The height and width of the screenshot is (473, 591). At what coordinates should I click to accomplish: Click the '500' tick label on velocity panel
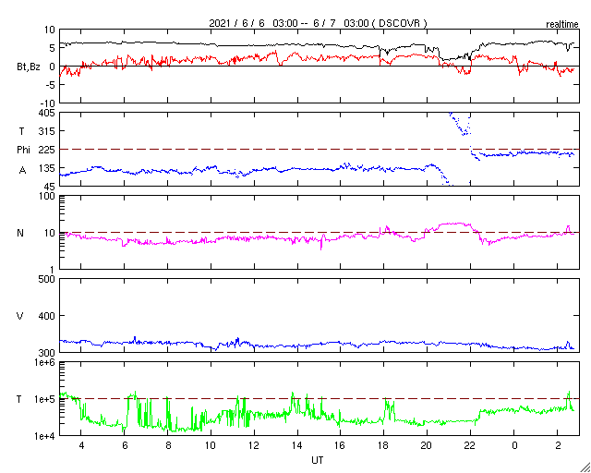[46, 279]
